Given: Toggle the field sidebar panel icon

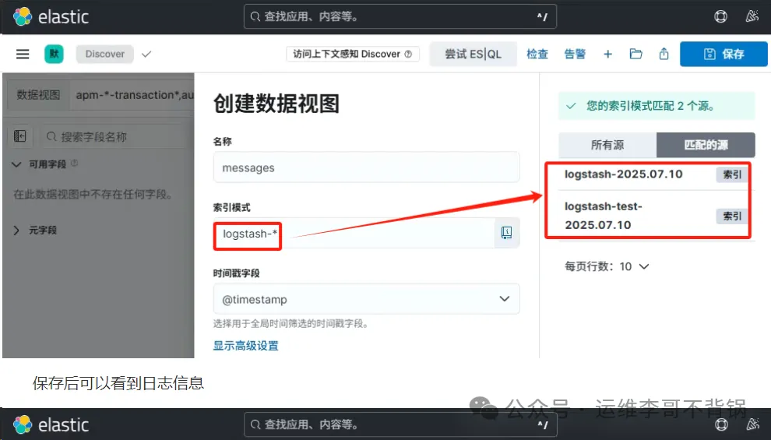Looking at the screenshot, I should pos(20,136).
